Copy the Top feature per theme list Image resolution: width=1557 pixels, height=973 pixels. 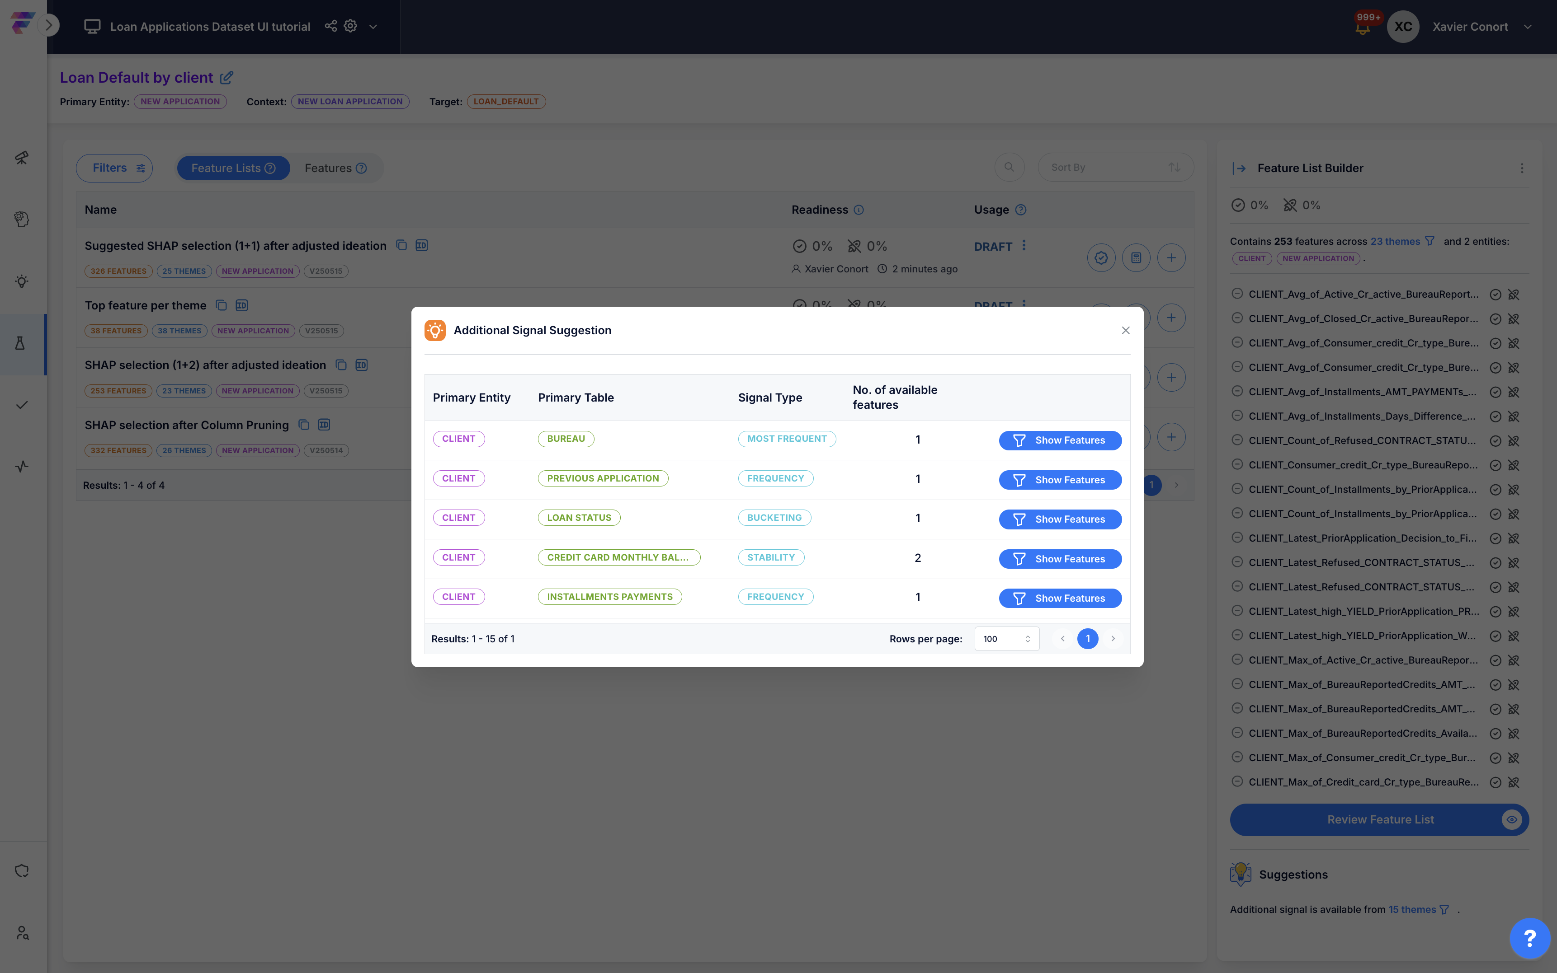click(x=221, y=305)
